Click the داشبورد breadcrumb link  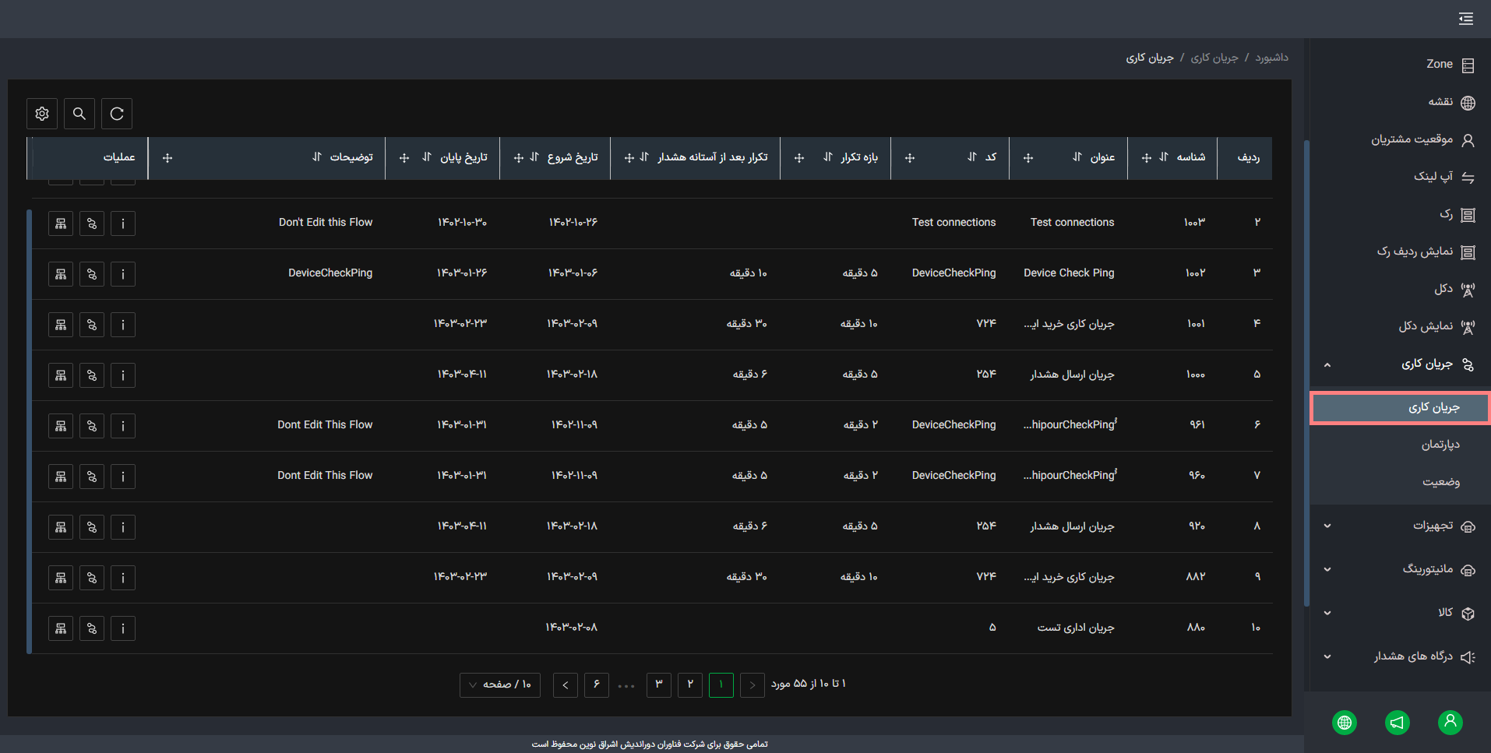pyautogui.click(x=1271, y=58)
